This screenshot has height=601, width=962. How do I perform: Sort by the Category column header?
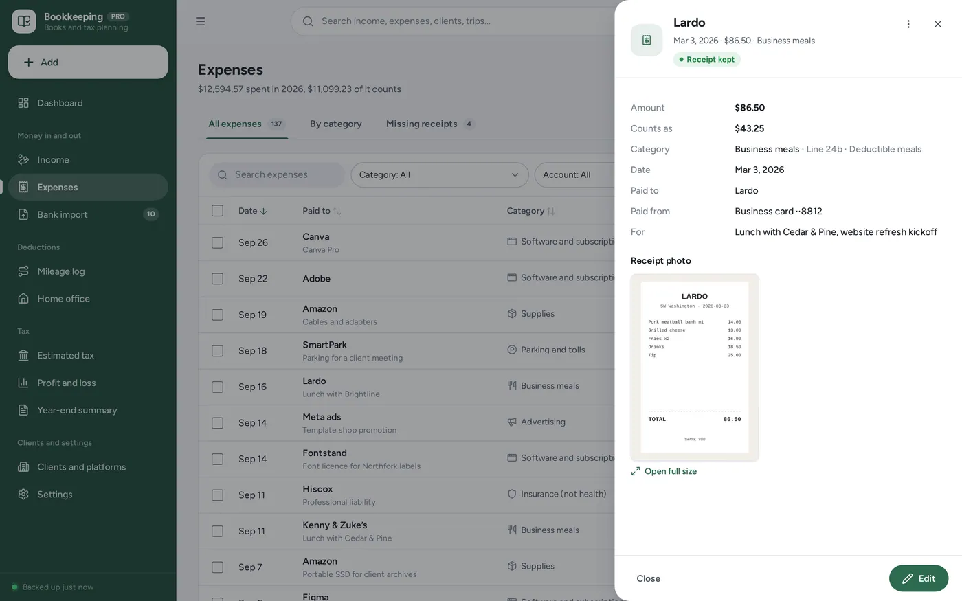tap(530, 211)
